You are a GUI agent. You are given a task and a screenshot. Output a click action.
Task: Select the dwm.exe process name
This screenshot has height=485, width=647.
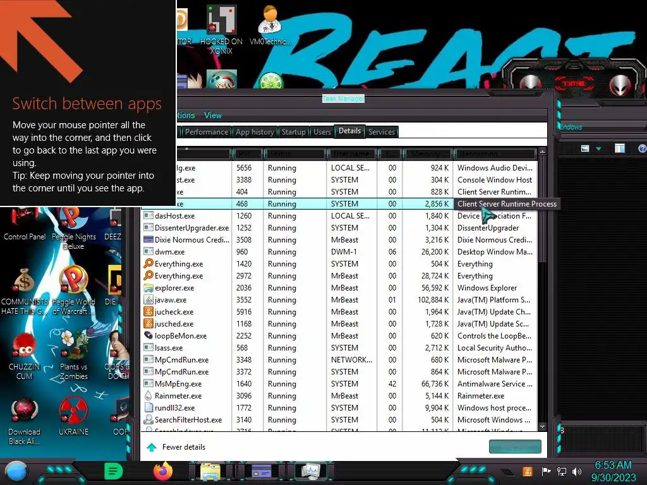point(169,251)
